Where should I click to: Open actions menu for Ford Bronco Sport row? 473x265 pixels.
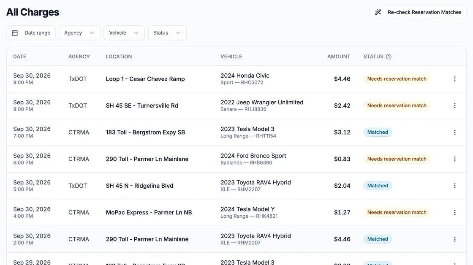click(454, 159)
